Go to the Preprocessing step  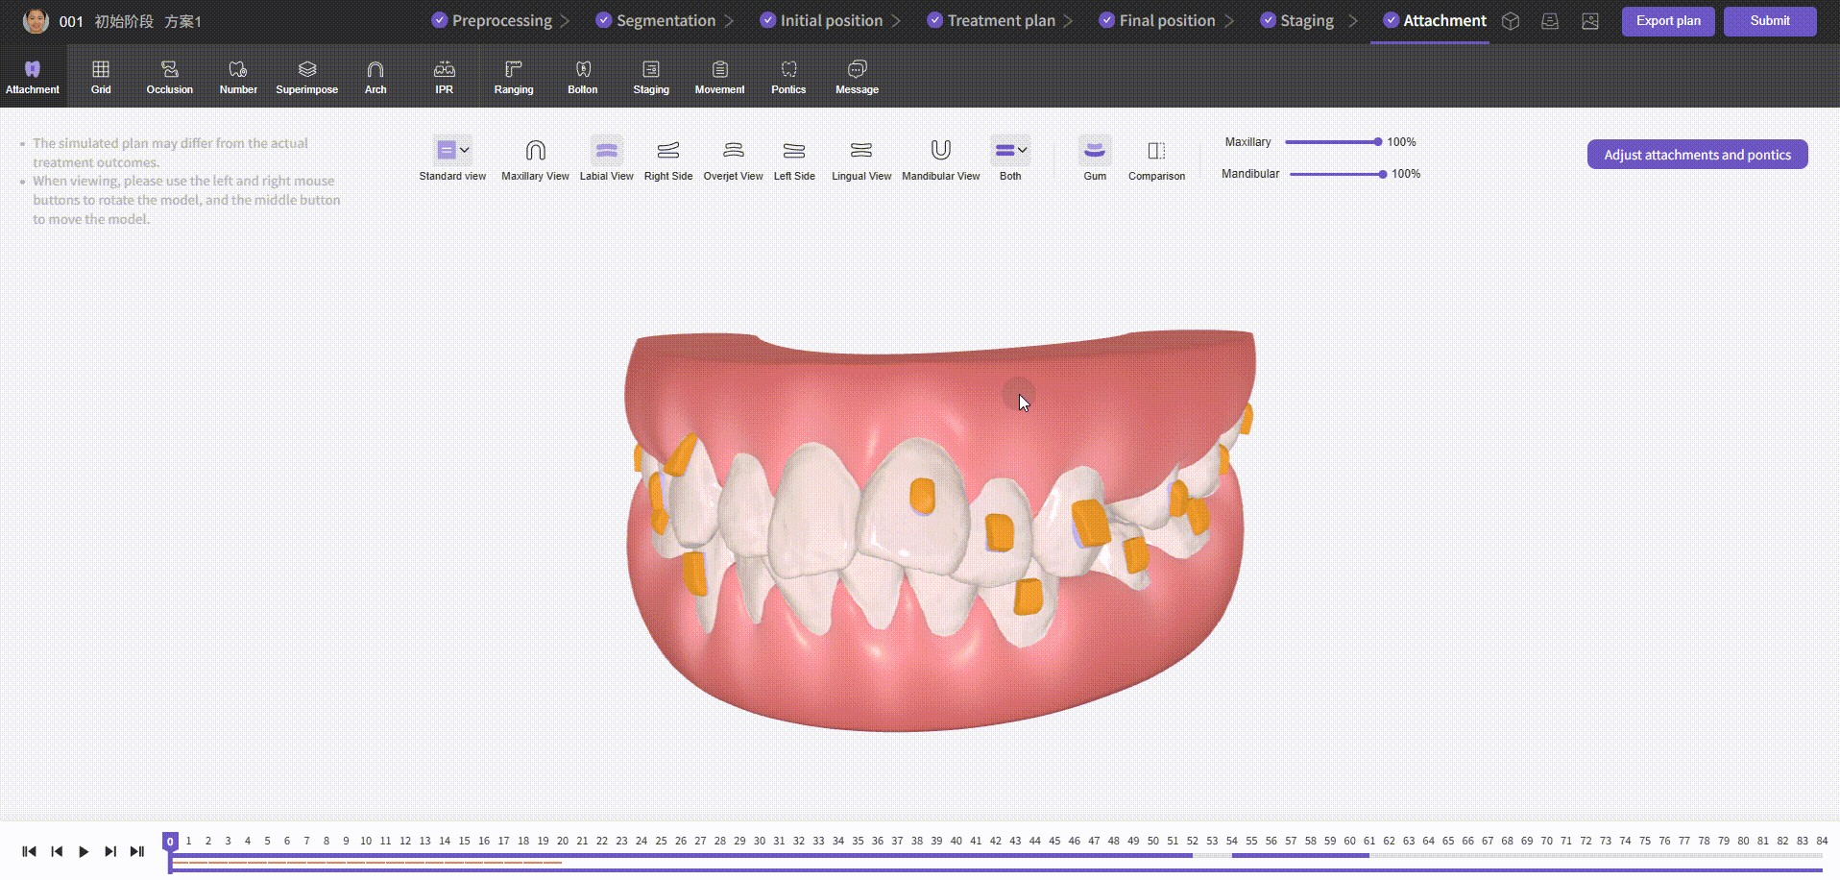[492, 20]
